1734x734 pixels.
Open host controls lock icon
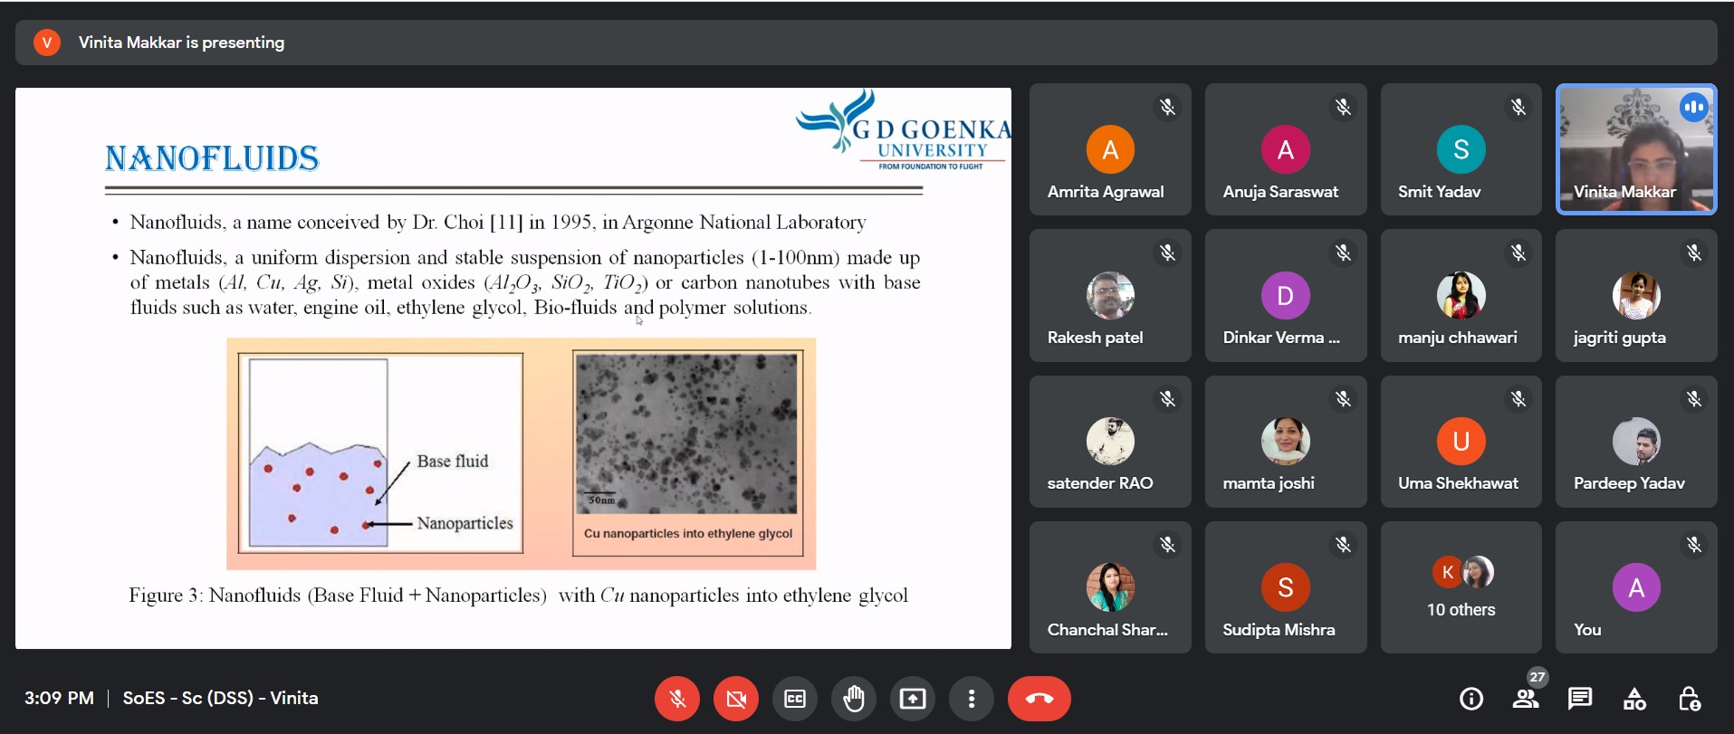point(1689,699)
